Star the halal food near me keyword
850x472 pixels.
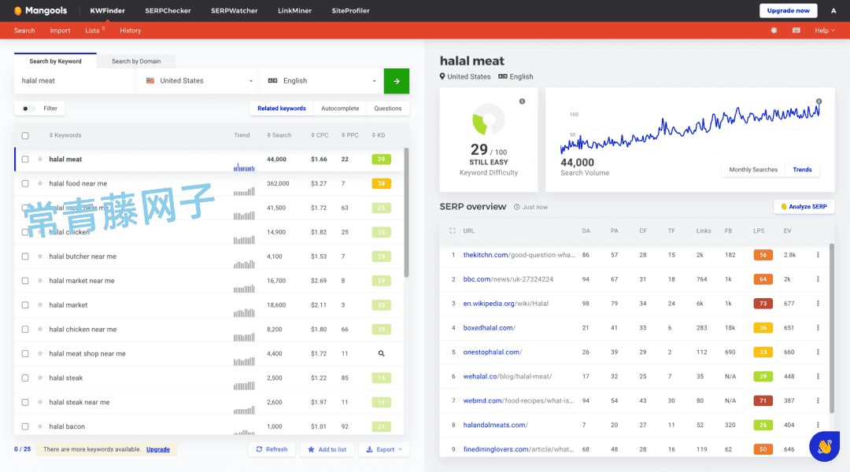click(40, 184)
